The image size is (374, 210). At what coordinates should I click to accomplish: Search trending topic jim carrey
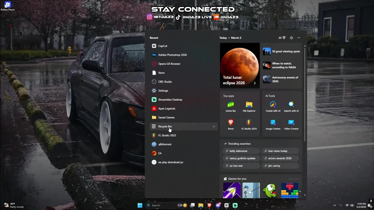pyautogui.click(x=280, y=166)
